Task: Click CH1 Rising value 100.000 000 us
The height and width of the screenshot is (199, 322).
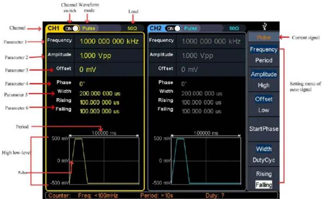Action: coord(99,102)
